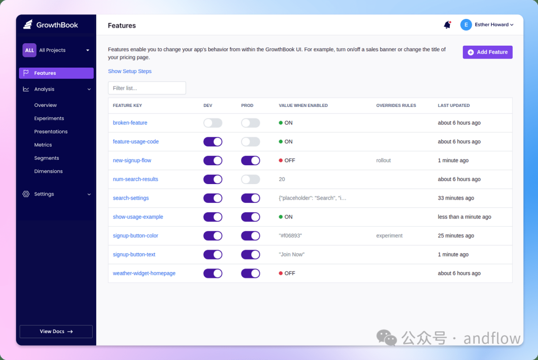Image resolution: width=538 pixels, height=360 pixels.
Task: Open Metrics page
Action: pyautogui.click(x=43, y=145)
